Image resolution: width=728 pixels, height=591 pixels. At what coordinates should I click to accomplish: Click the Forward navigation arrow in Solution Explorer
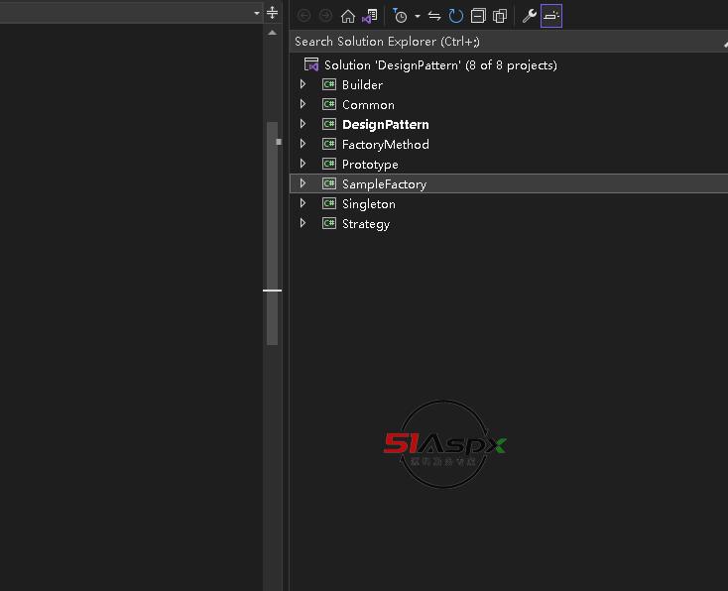326,16
